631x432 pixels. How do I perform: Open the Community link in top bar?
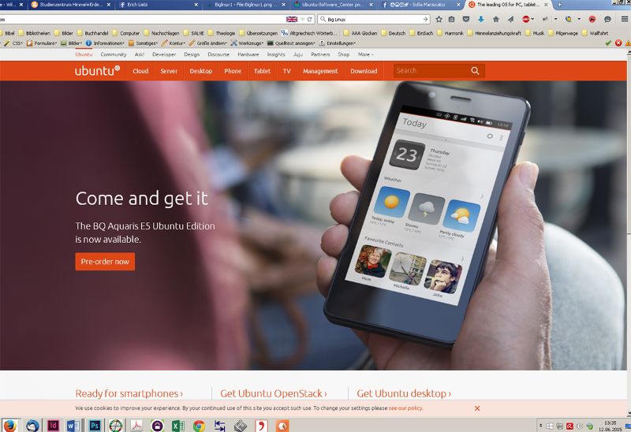[114, 54]
